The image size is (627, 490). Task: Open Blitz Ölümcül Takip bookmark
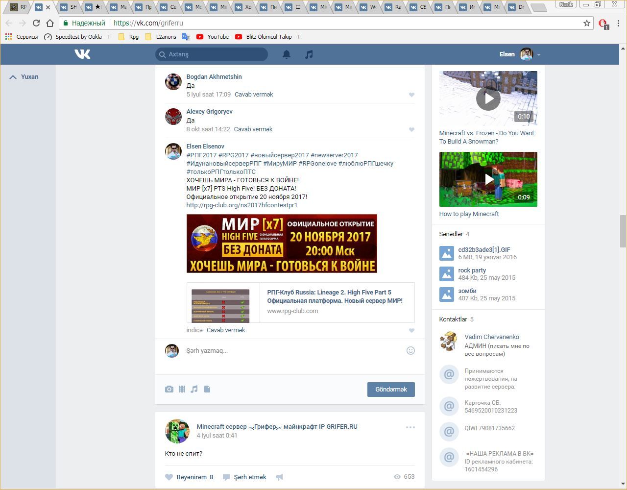tap(268, 37)
